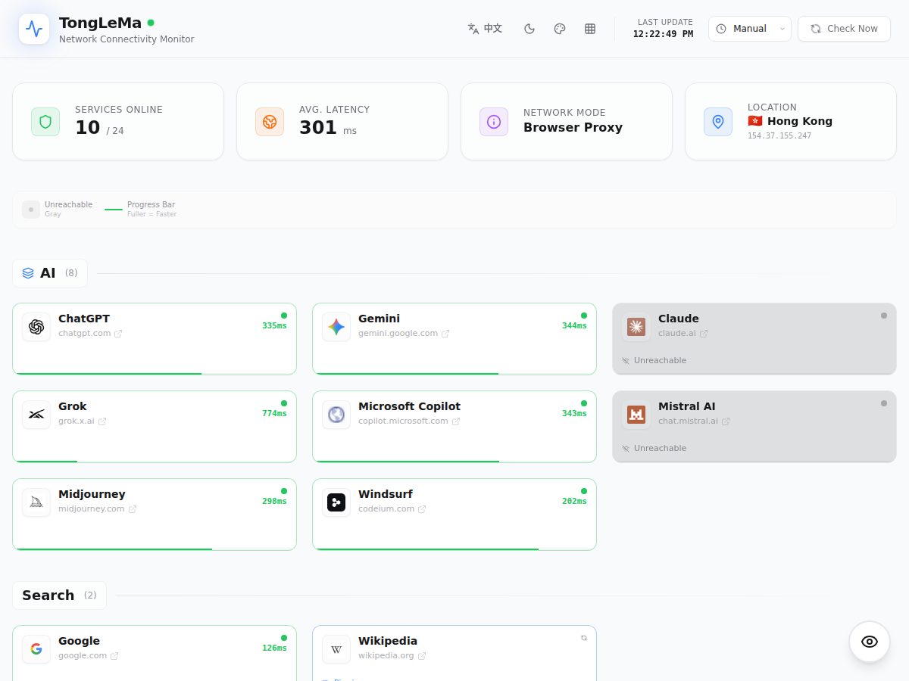909x681 pixels.
Task: Select the AI category header
Action: point(50,273)
